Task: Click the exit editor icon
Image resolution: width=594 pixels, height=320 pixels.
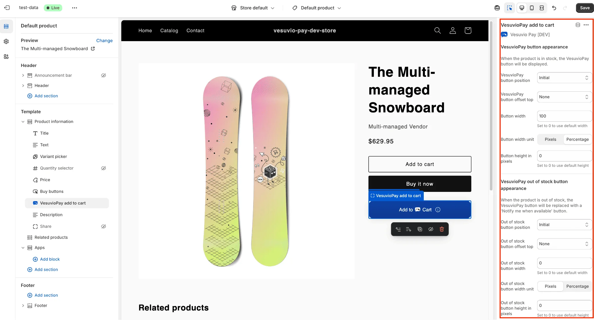Action: (x=7, y=8)
